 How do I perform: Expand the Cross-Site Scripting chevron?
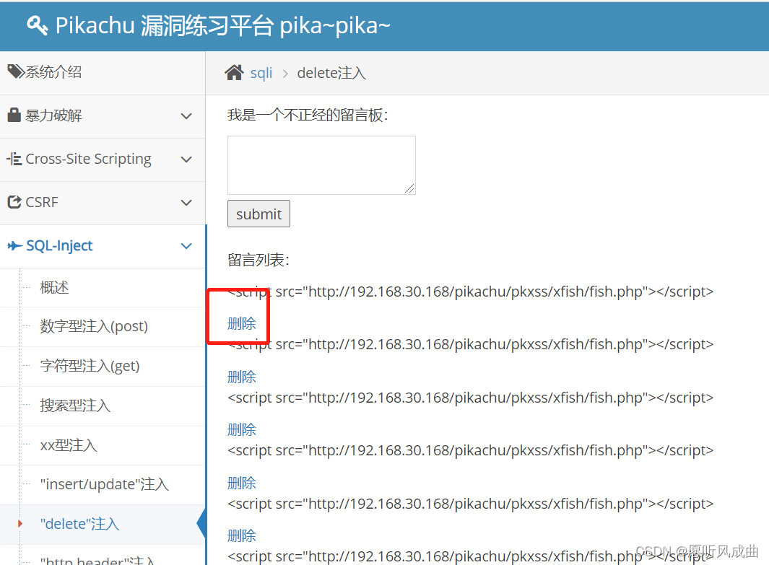coord(186,159)
